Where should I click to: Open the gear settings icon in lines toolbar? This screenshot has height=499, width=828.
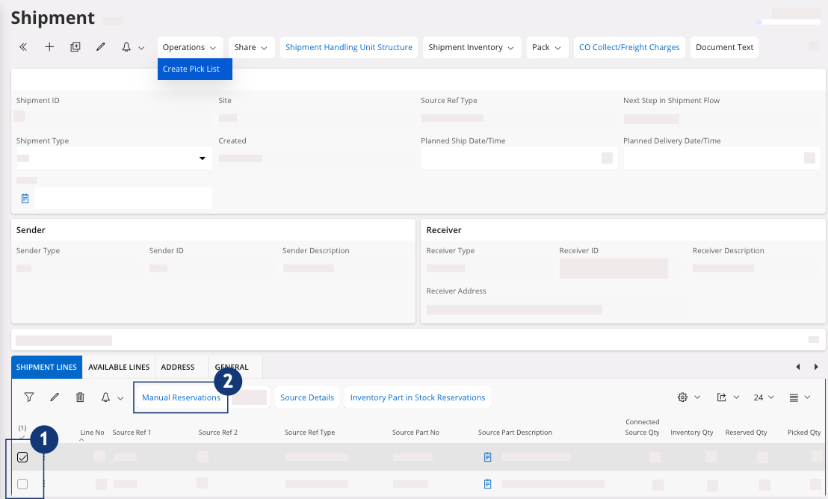coord(682,397)
